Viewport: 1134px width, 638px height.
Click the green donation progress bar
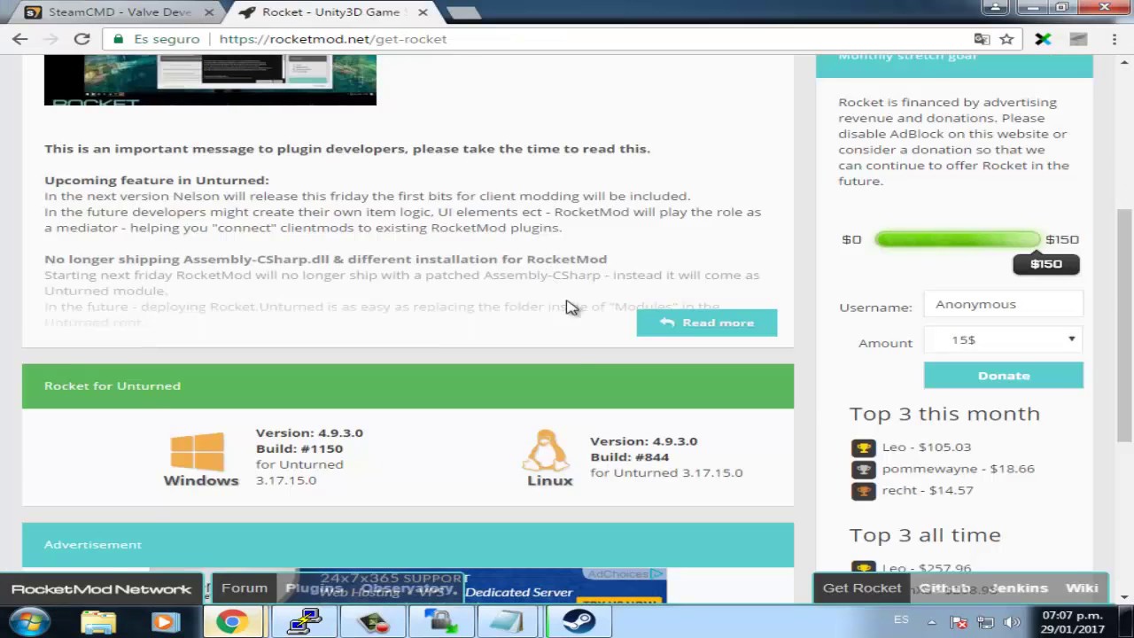(x=958, y=239)
